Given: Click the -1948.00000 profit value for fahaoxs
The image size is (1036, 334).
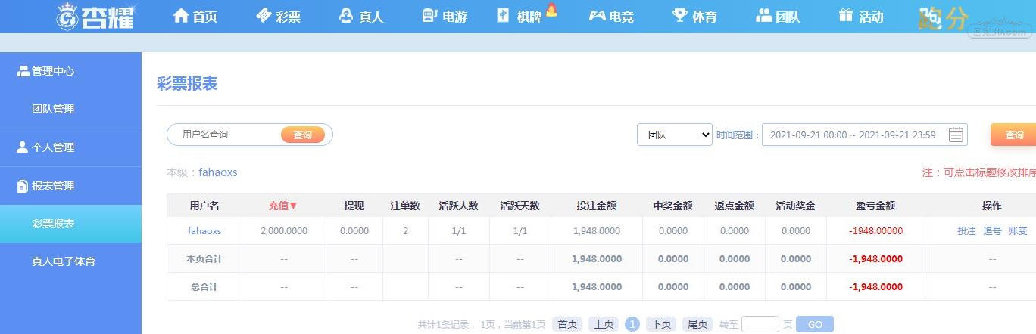Looking at the screenshot, I should coord(875,231).
